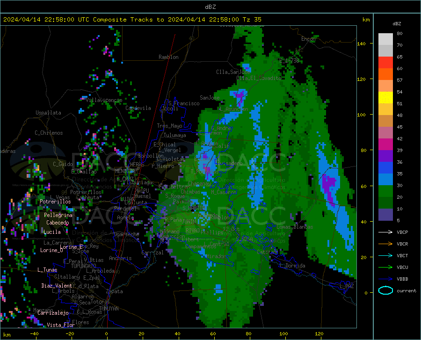421x340 pixels.
Task: Click the 'Ugarteche' map label
Action: coord(126,234)
